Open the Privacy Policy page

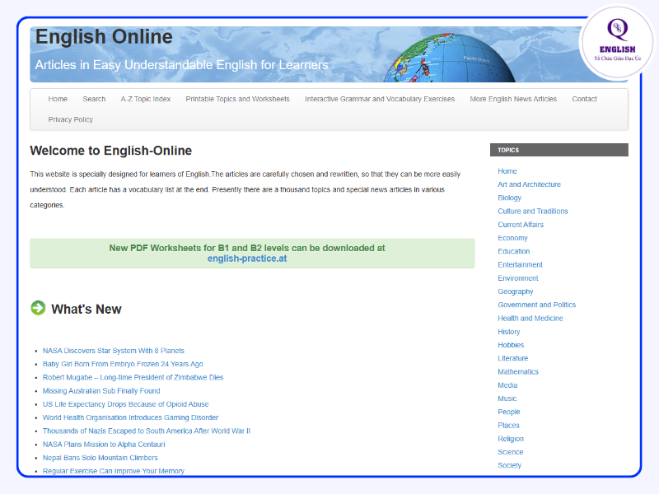71,119
